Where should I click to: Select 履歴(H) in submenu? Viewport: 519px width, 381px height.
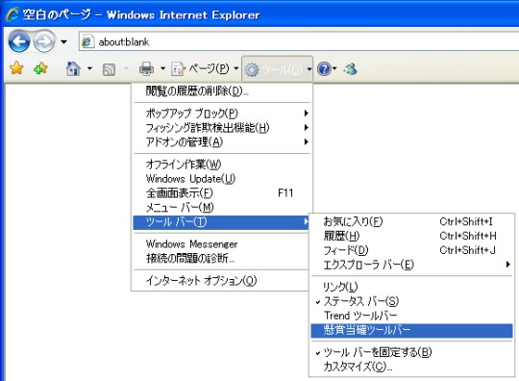coord(411,236)
